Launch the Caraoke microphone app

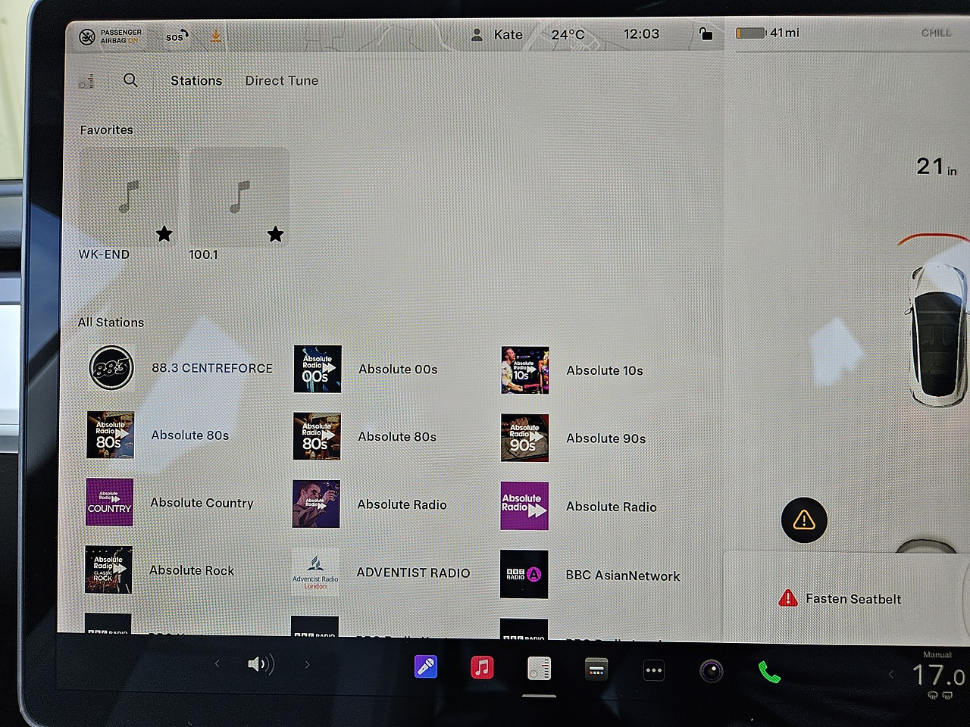click(425, 666)
